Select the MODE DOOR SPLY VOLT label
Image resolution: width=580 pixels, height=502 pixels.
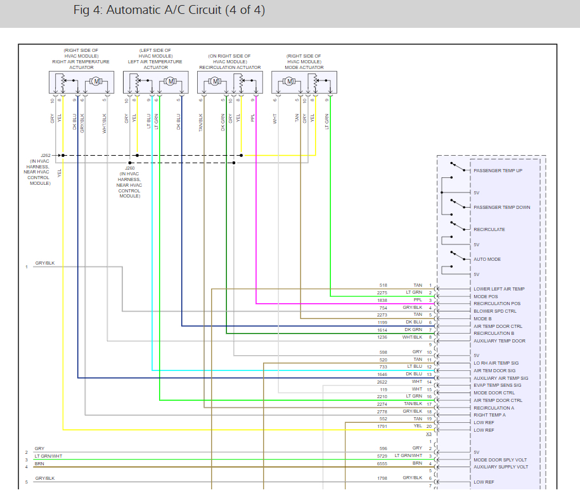(x=500, y=460)
